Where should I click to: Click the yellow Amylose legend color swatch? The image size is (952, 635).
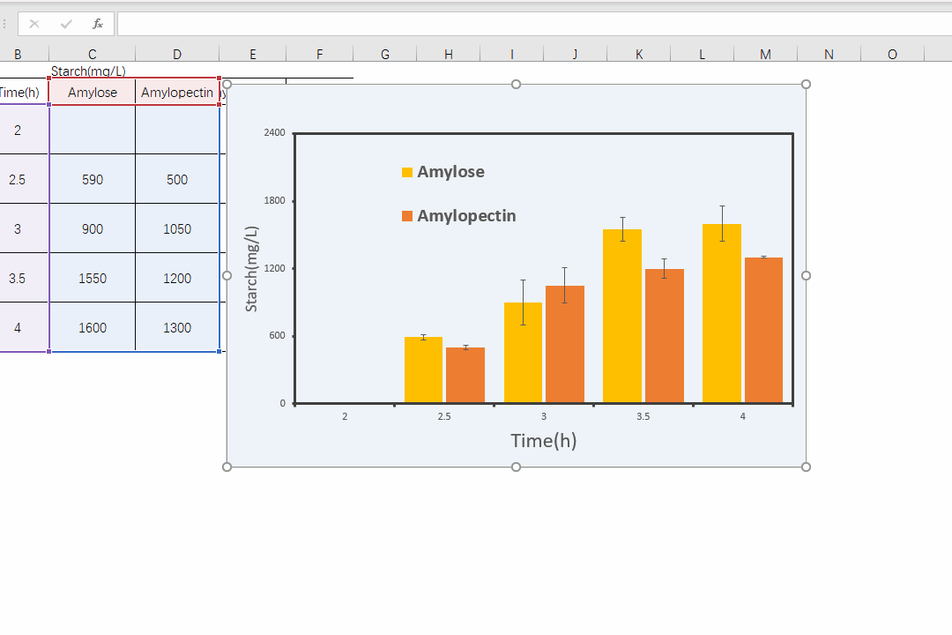click(407, 173)
